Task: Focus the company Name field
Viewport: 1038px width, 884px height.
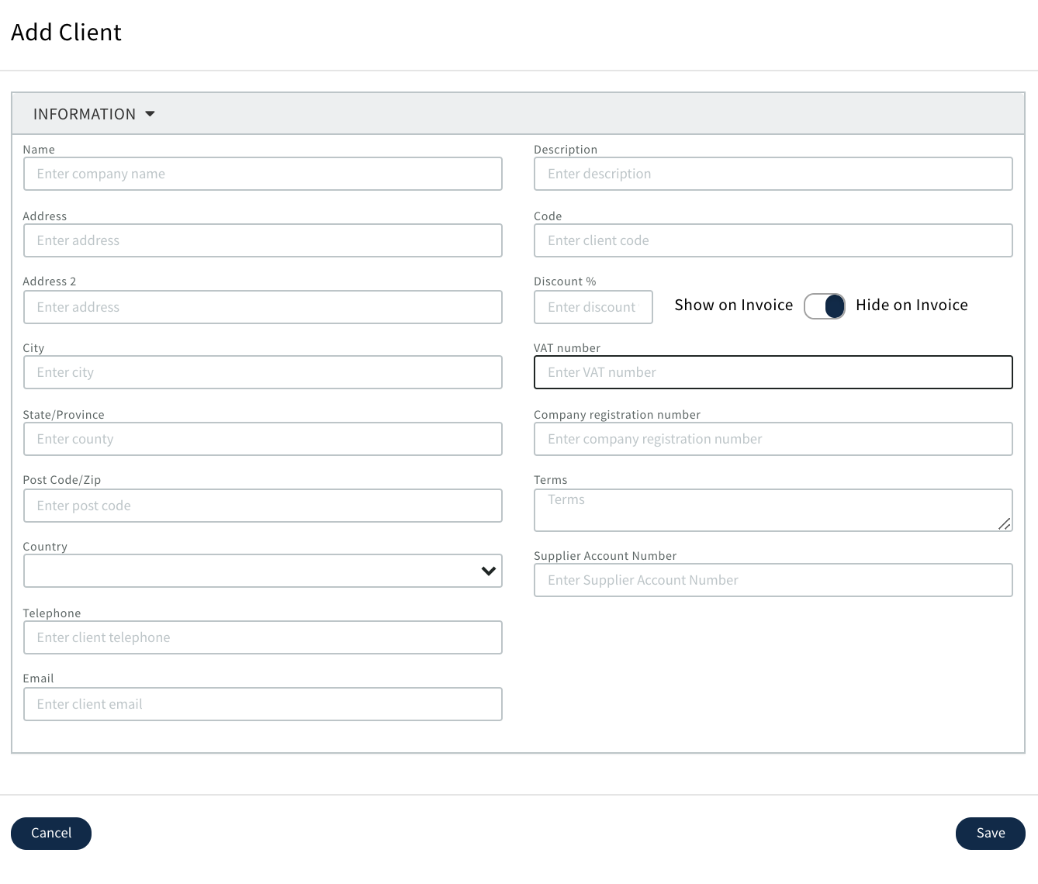Action: pyautogui.click(x=262, y=174)
